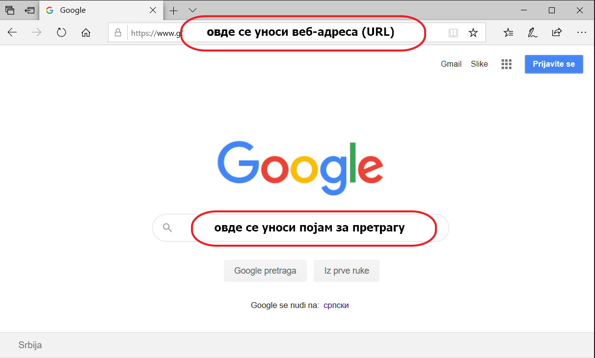The image size is (595, 358).
Task: Click the padlock icon in the address bar
Action: [x=117, y=32]
